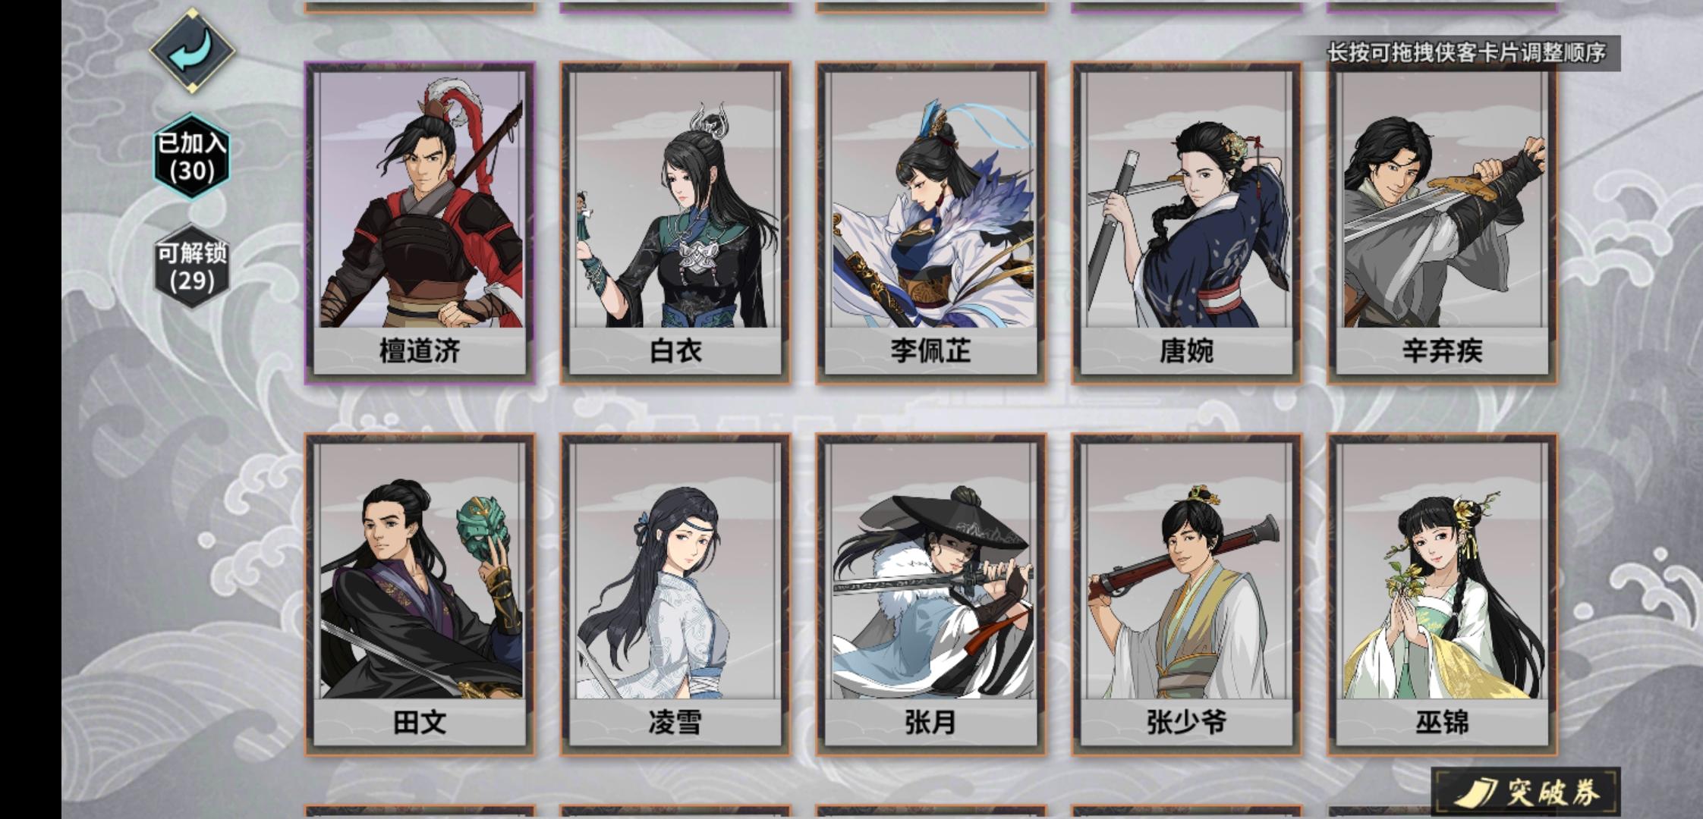The image size is (1703, 819).
Task: Select the 张月 character card
Action: [x=931, y=595]
